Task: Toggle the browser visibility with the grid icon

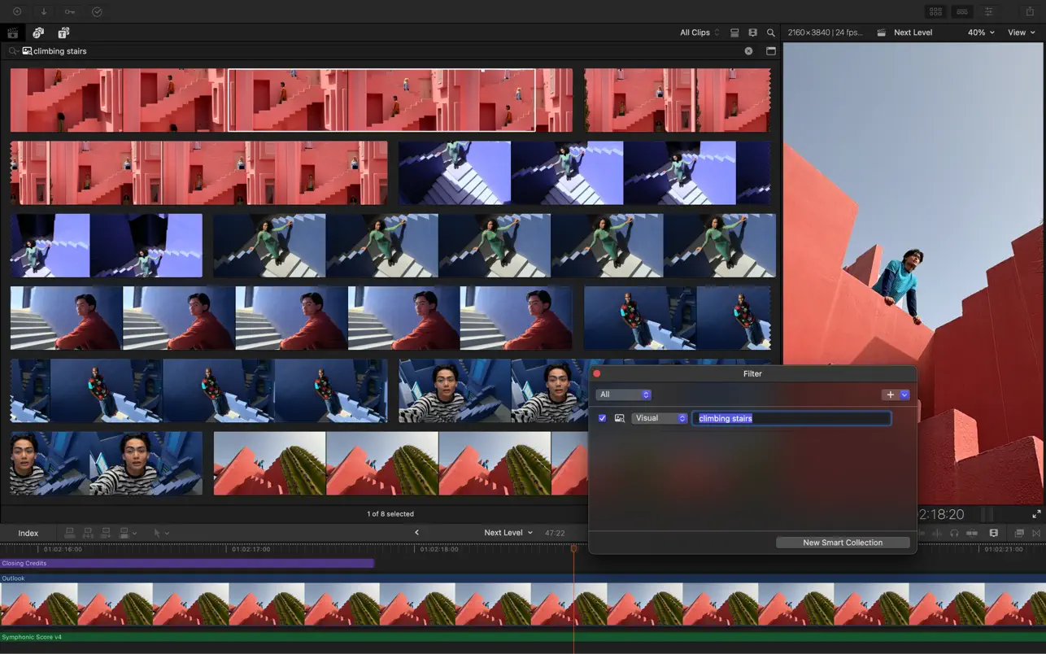Action: [935, 11]
